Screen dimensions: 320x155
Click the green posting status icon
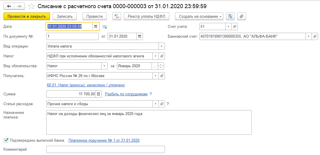tap(105, 27)
